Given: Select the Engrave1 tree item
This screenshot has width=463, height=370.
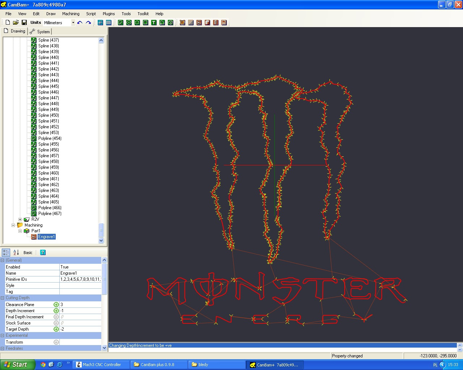Looking at the screenshot, I should pyautogui.click(x=47, y=237).
